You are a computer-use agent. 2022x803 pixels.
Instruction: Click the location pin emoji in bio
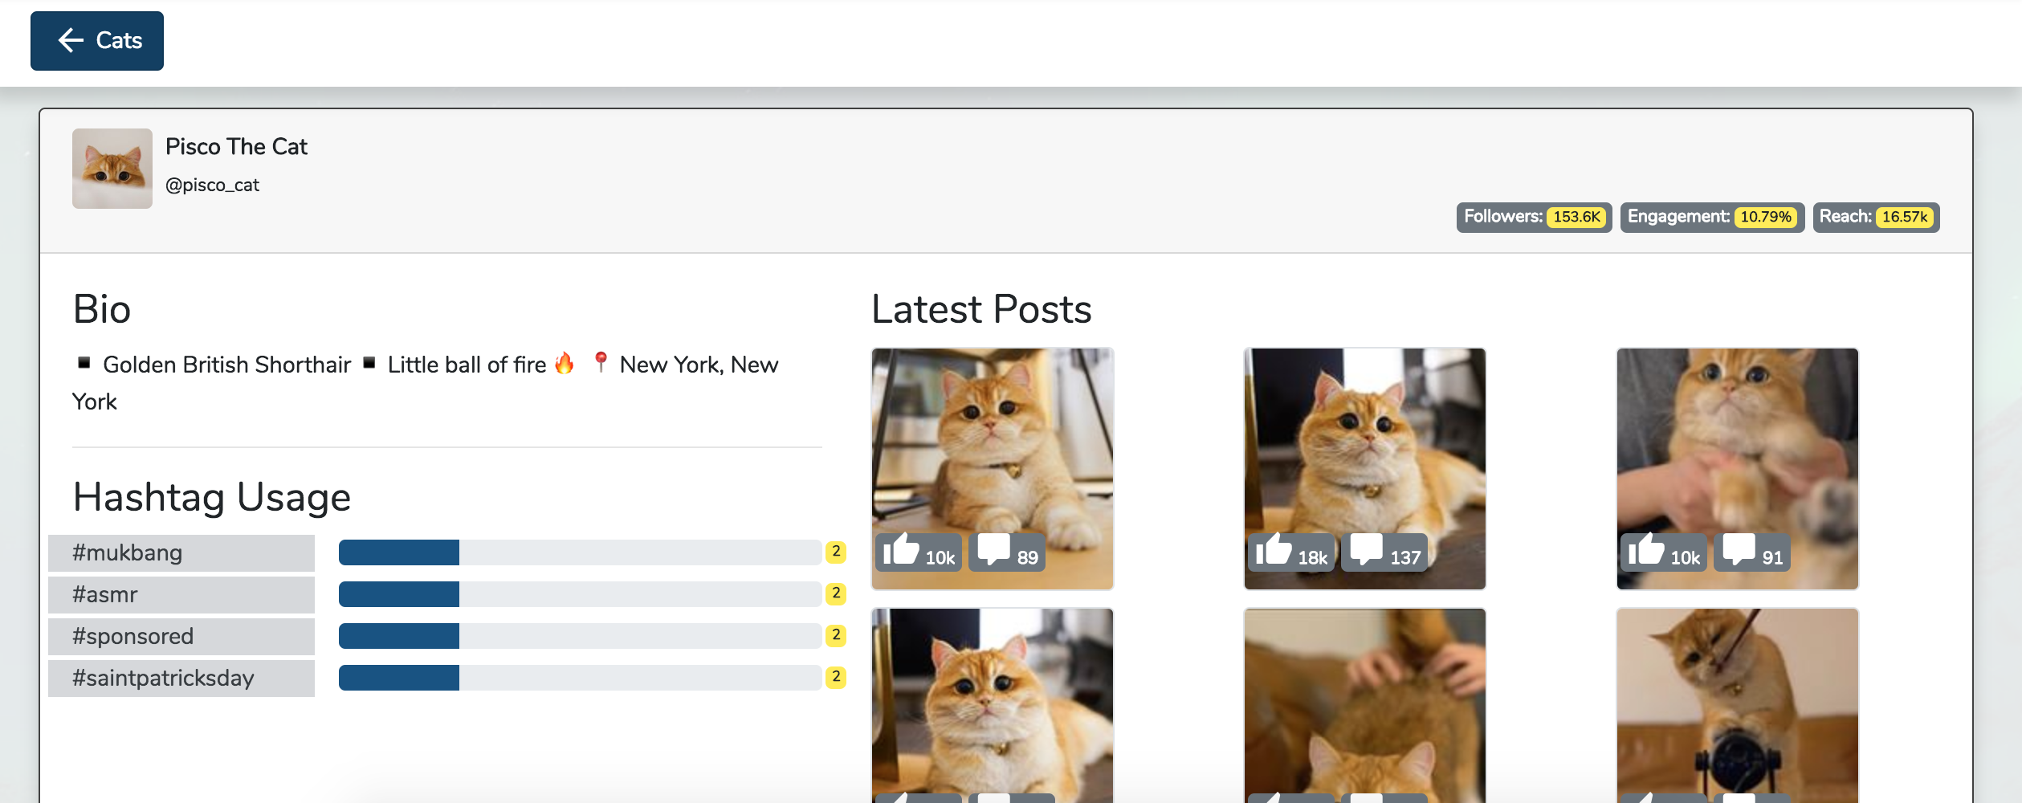(x=601, y=363)
